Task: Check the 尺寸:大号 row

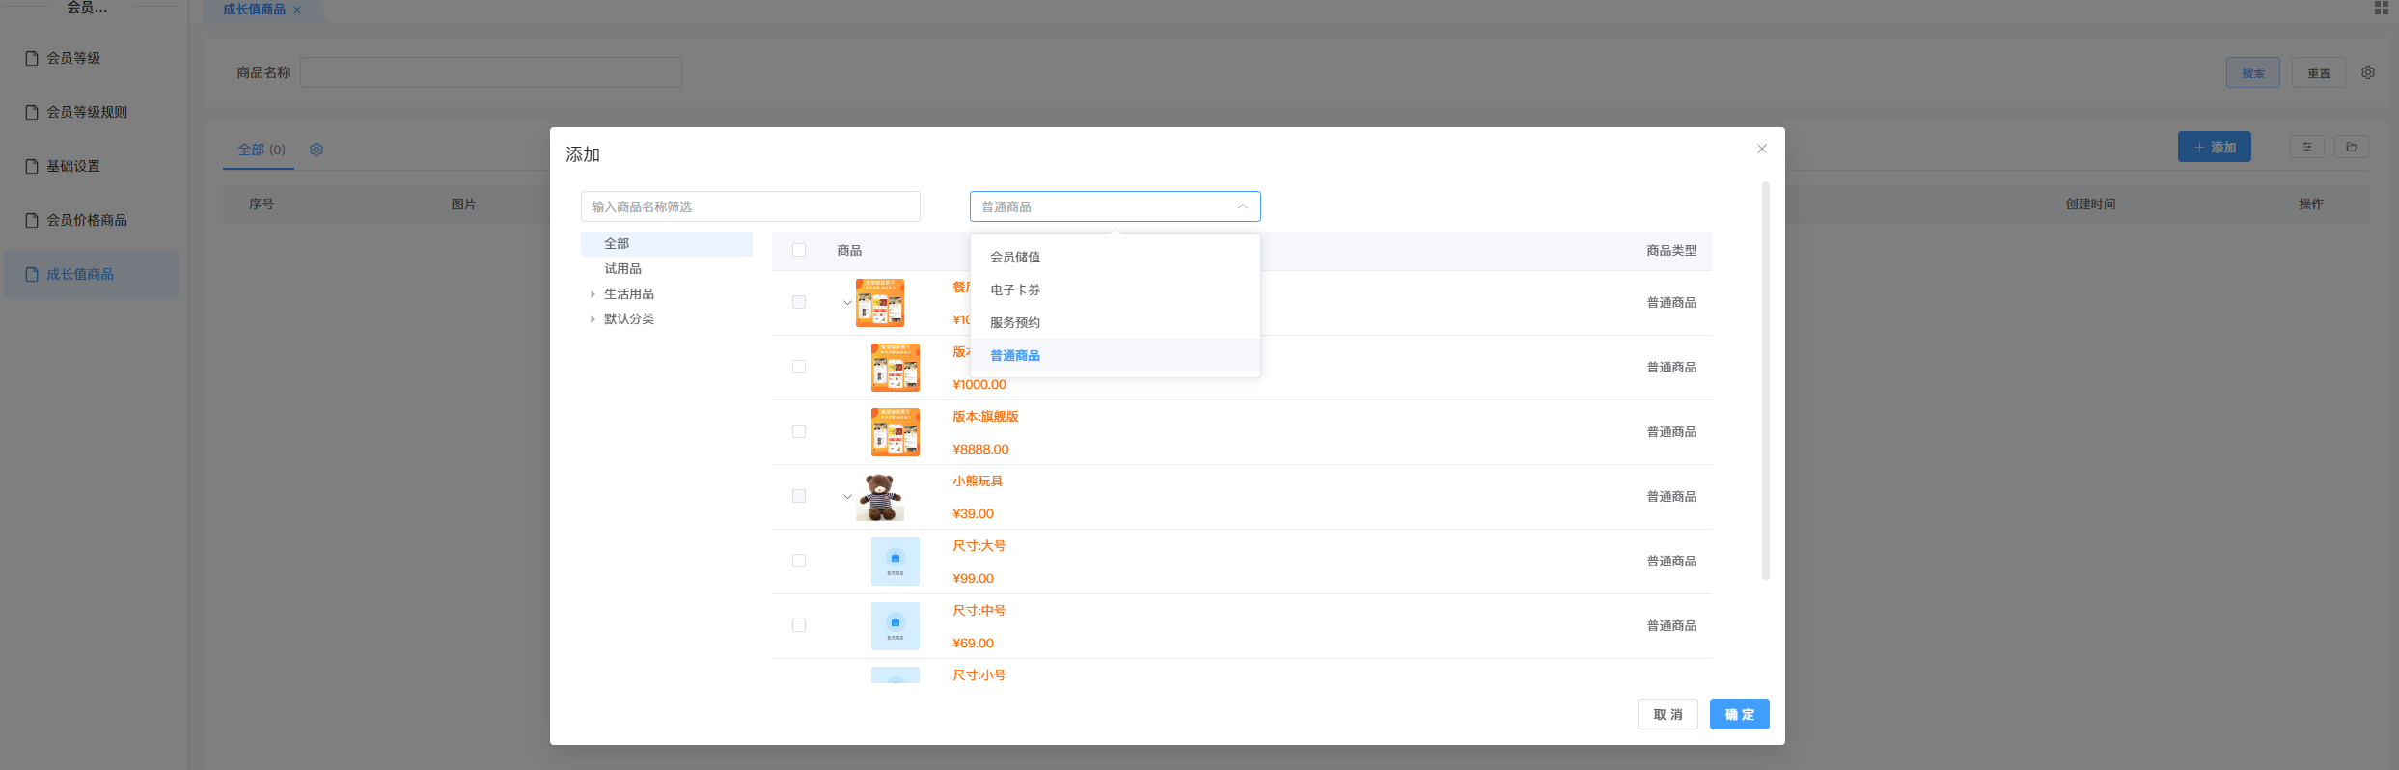Action: coord(799,561)
